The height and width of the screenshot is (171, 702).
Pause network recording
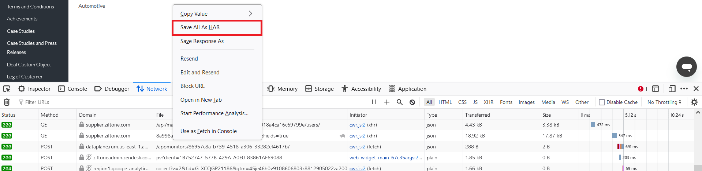(374, 102)
